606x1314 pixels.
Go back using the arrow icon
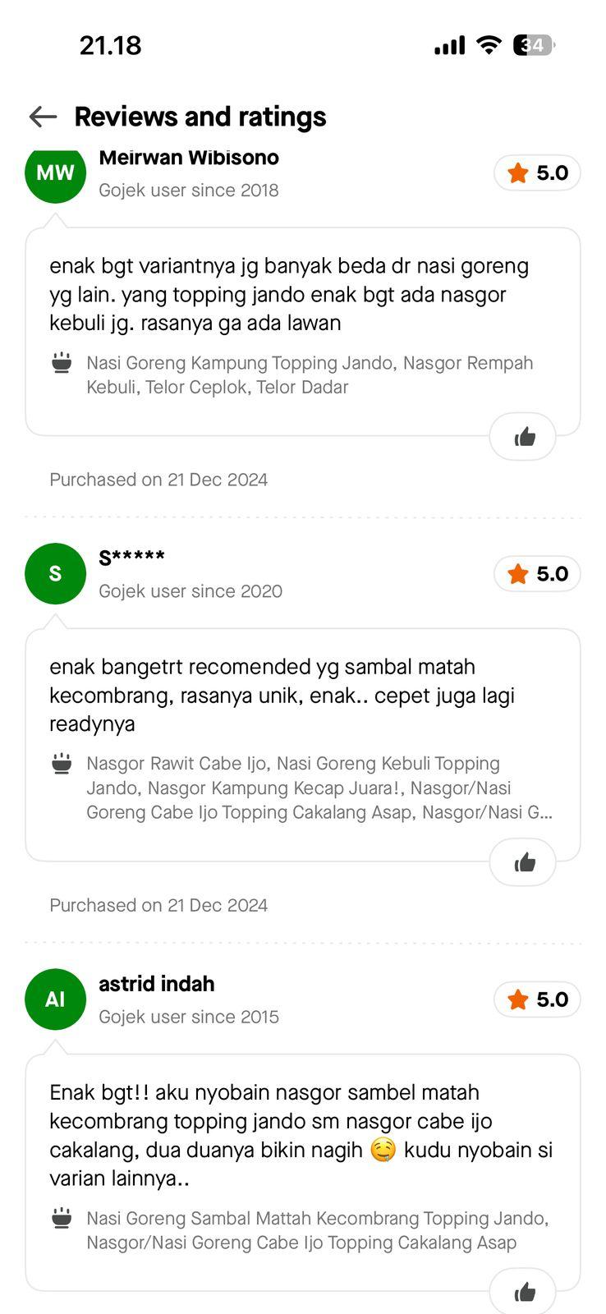point(43,117)
